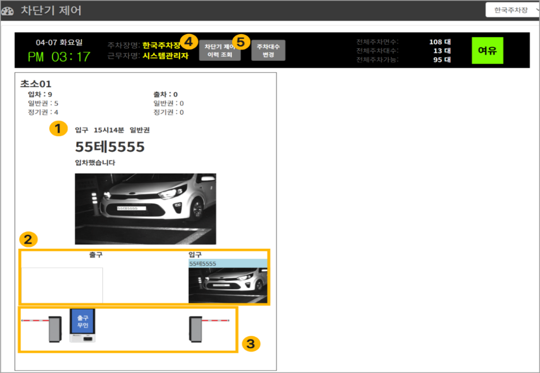Image resolution: width=540 pixels, height=373 pixels.
Task: Click the exit barrier gate icon beside 출구 무인
Action: point(41,329)
